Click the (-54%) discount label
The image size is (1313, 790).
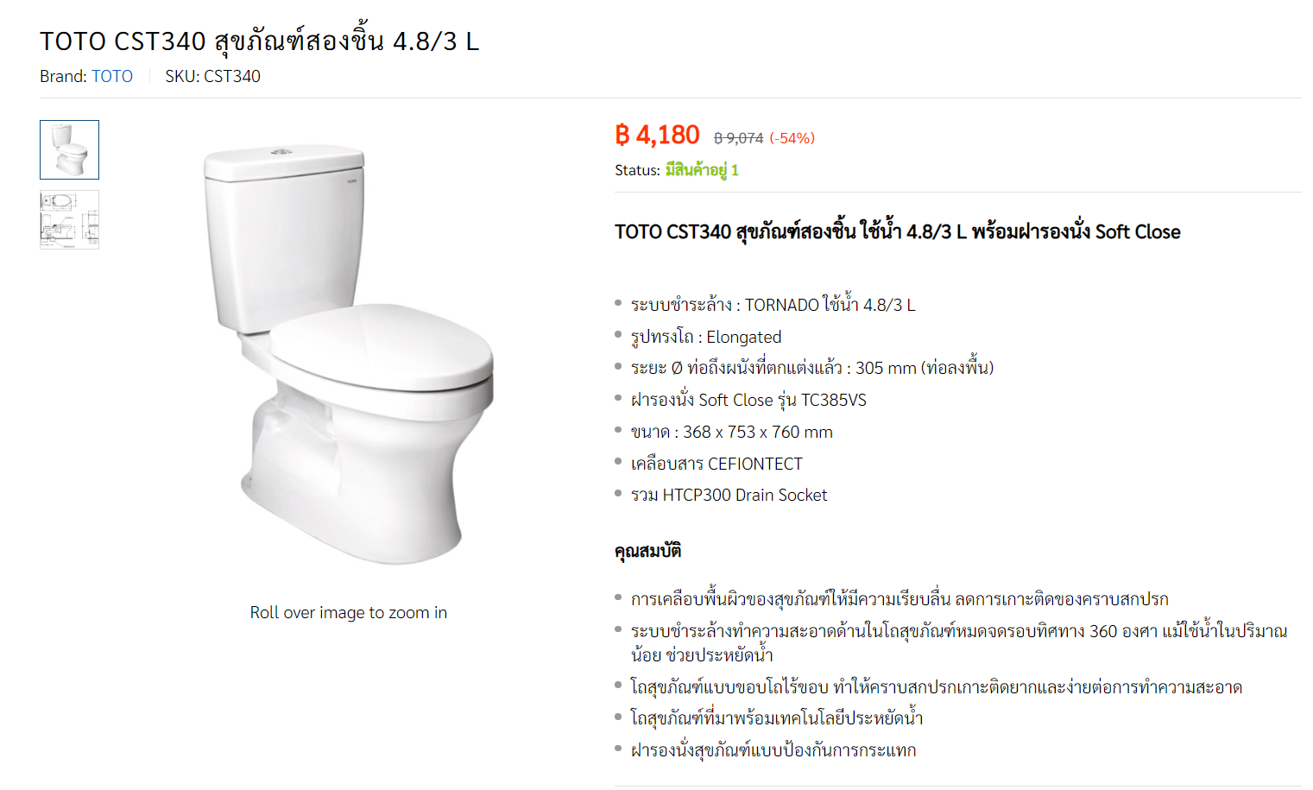pos(792,138)
